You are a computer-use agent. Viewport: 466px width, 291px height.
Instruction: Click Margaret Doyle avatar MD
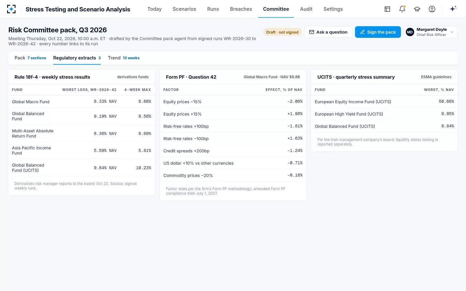point(410,32)
